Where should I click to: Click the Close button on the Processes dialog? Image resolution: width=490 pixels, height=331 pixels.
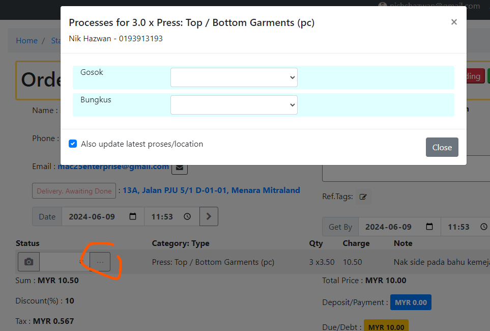442,147
